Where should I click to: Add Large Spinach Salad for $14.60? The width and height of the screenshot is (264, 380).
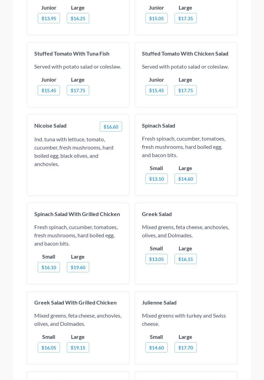click(185, 179)
